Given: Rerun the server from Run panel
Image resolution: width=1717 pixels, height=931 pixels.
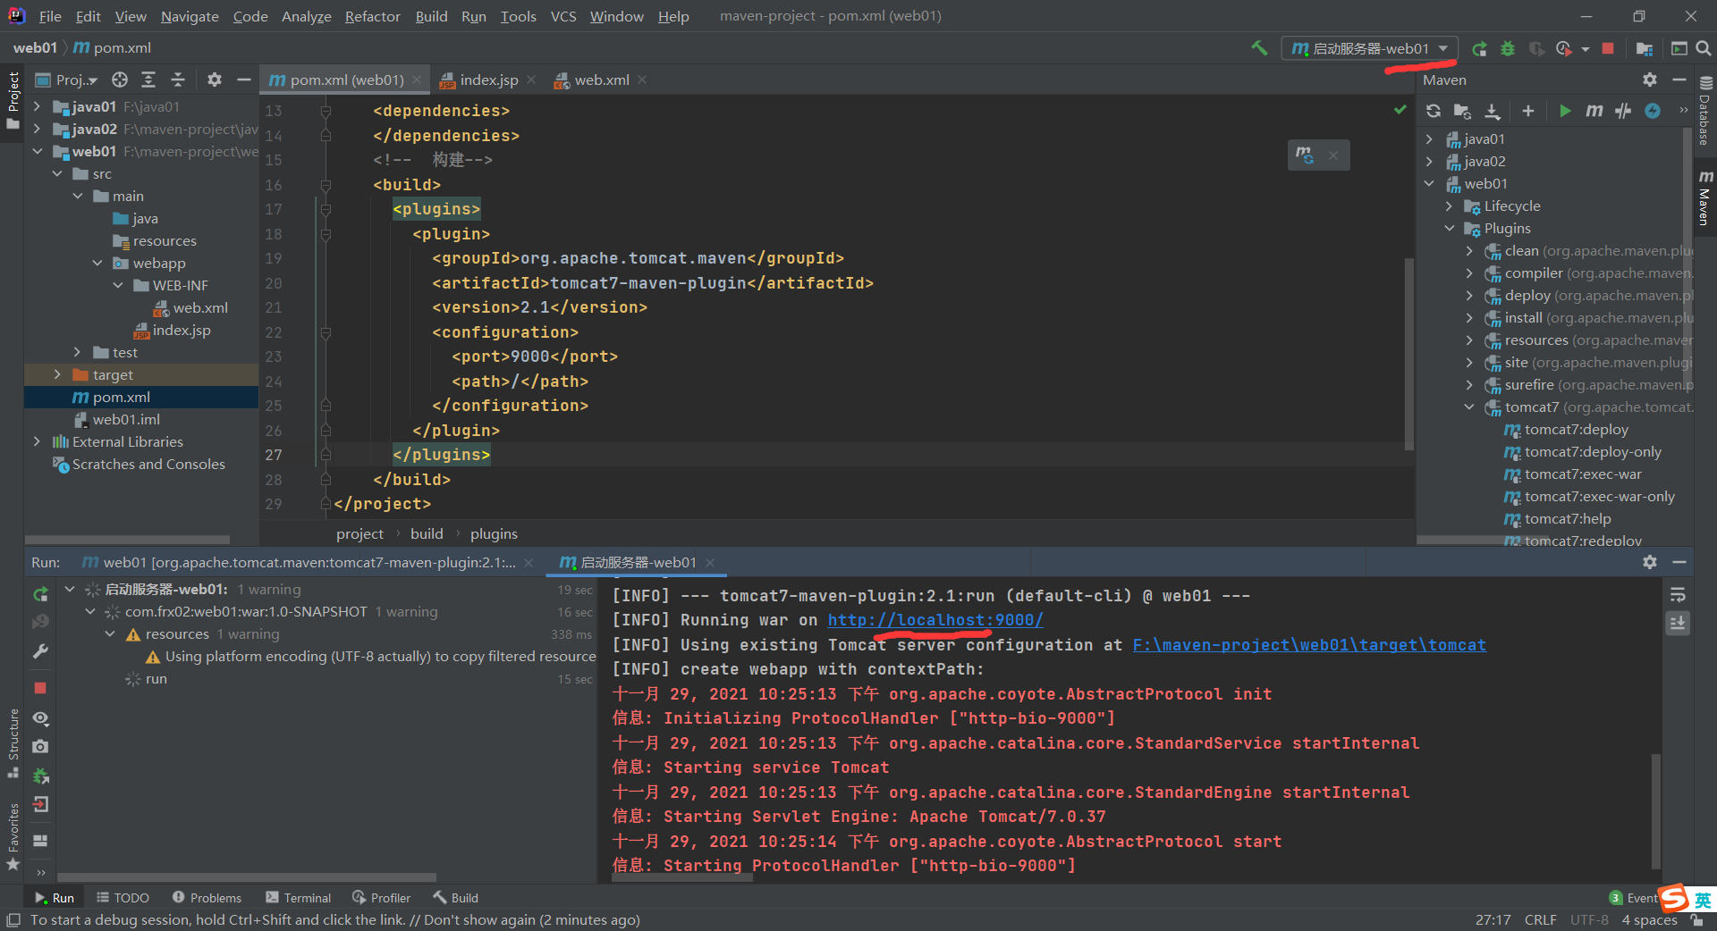Looking at the screenshot, I should 40,593.
